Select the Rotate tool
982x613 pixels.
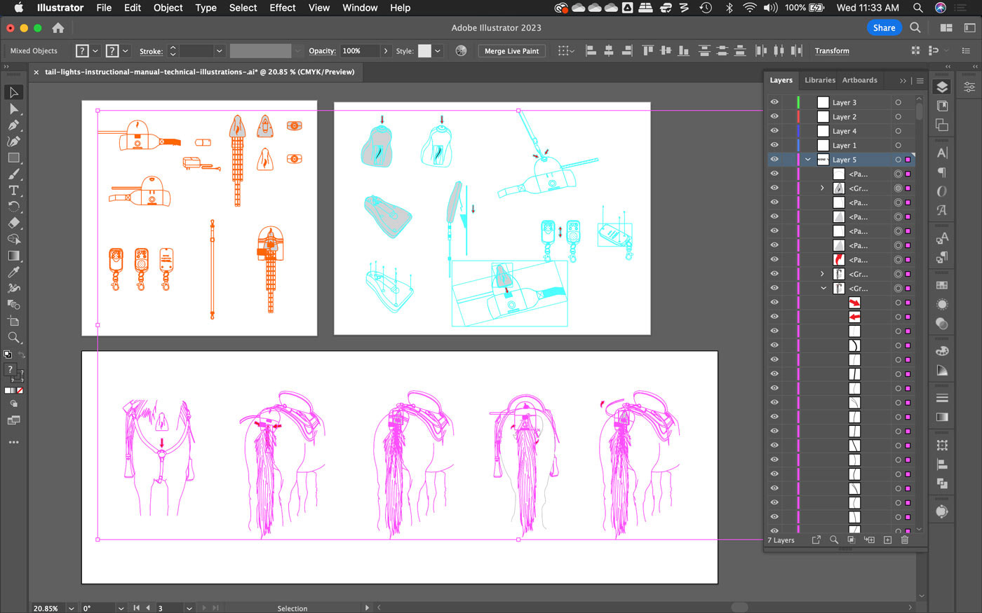tap(13, 207)
